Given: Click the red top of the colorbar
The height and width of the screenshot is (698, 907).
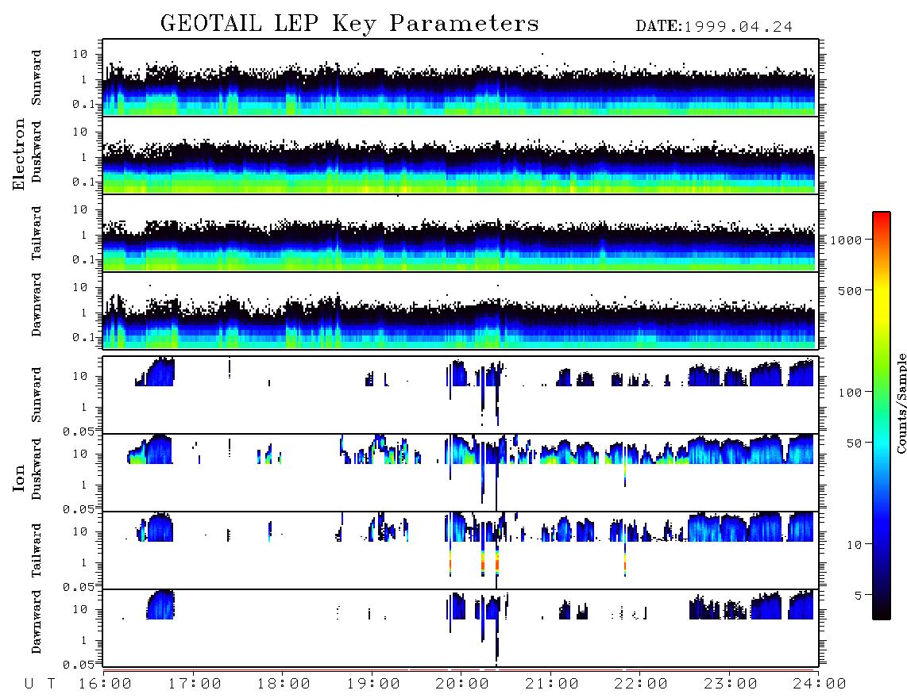Looking at the screenshot, I should [882, 218].
